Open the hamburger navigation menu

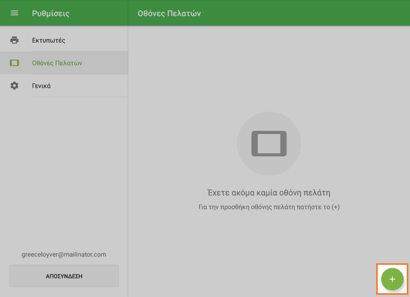(x=15, y=13)
